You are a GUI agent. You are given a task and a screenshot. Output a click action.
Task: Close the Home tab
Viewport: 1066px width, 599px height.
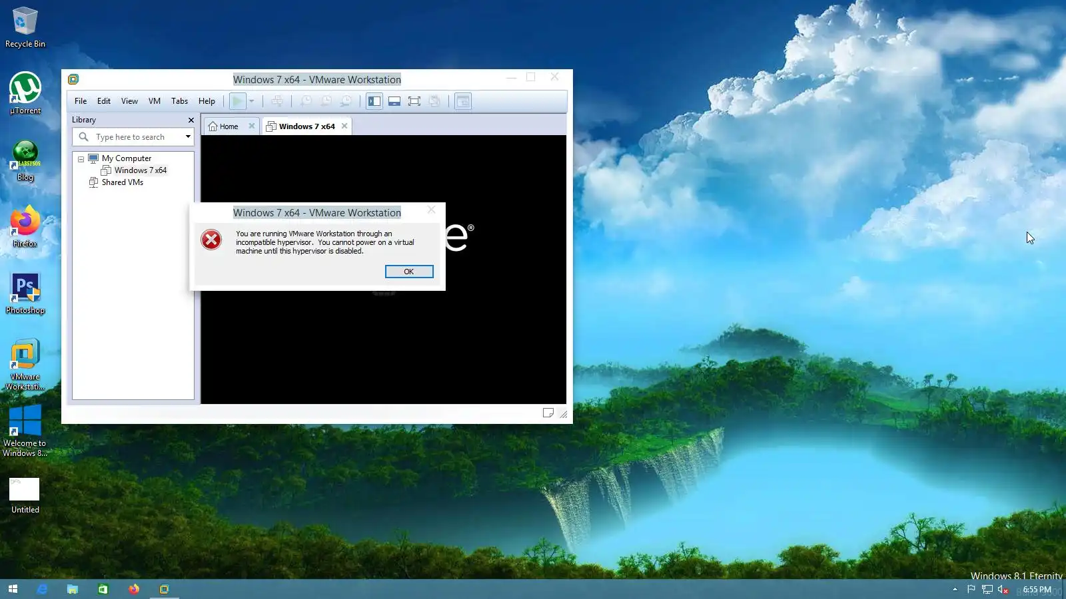click(252, 126)
